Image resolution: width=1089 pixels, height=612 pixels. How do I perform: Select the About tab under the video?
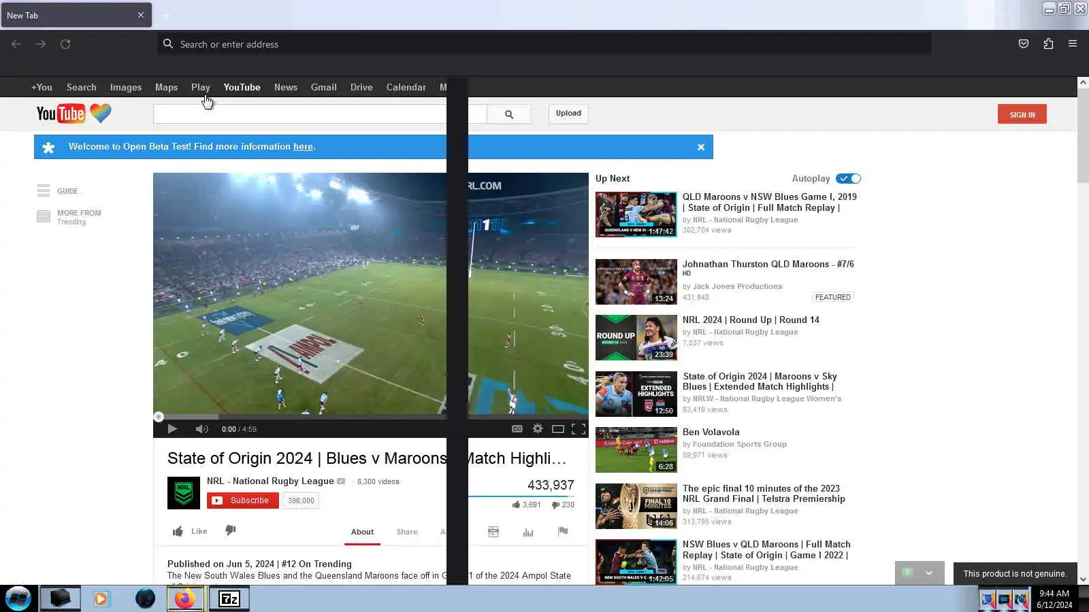click(362, 532)
